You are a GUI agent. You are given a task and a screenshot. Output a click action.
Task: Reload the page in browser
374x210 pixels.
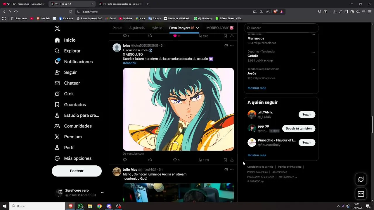(x=16, y=12)
